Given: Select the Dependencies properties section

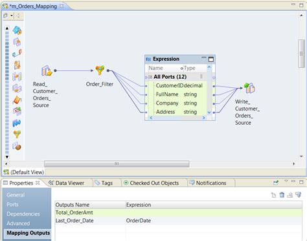Looking at the screenshot, I should 23,214.
